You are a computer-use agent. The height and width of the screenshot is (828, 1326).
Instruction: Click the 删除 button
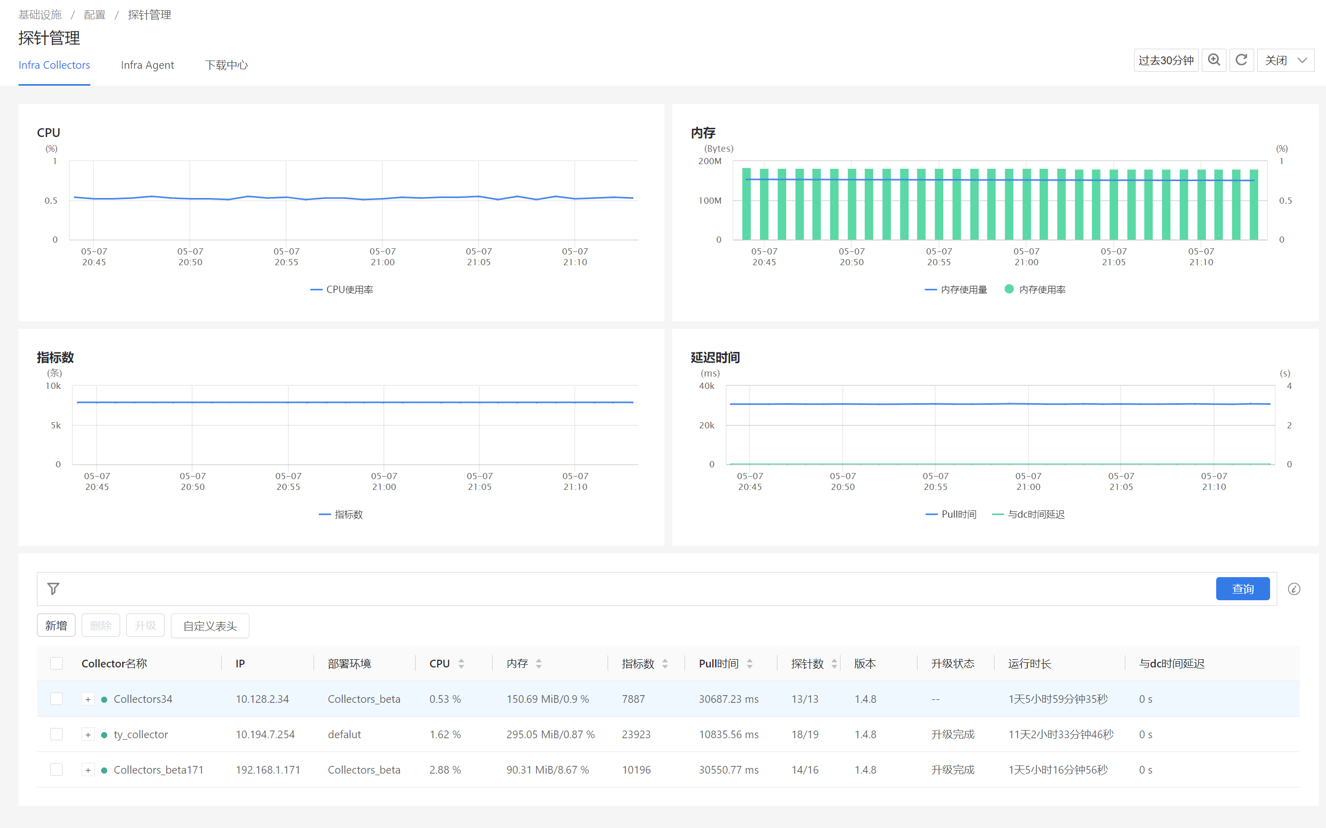[101, 625]
